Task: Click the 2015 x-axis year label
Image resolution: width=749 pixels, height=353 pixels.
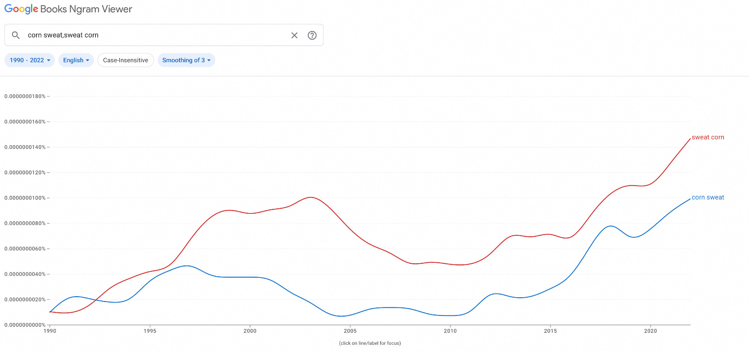Action: [550, 331]
